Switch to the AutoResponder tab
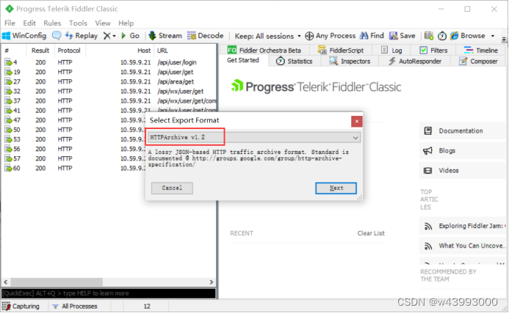Viewport: 509px width, 313px height. coord(415,62)
